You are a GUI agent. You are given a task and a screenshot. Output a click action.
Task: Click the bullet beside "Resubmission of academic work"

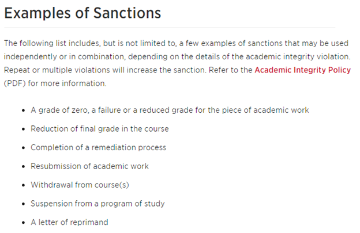(x=22, y=166)
